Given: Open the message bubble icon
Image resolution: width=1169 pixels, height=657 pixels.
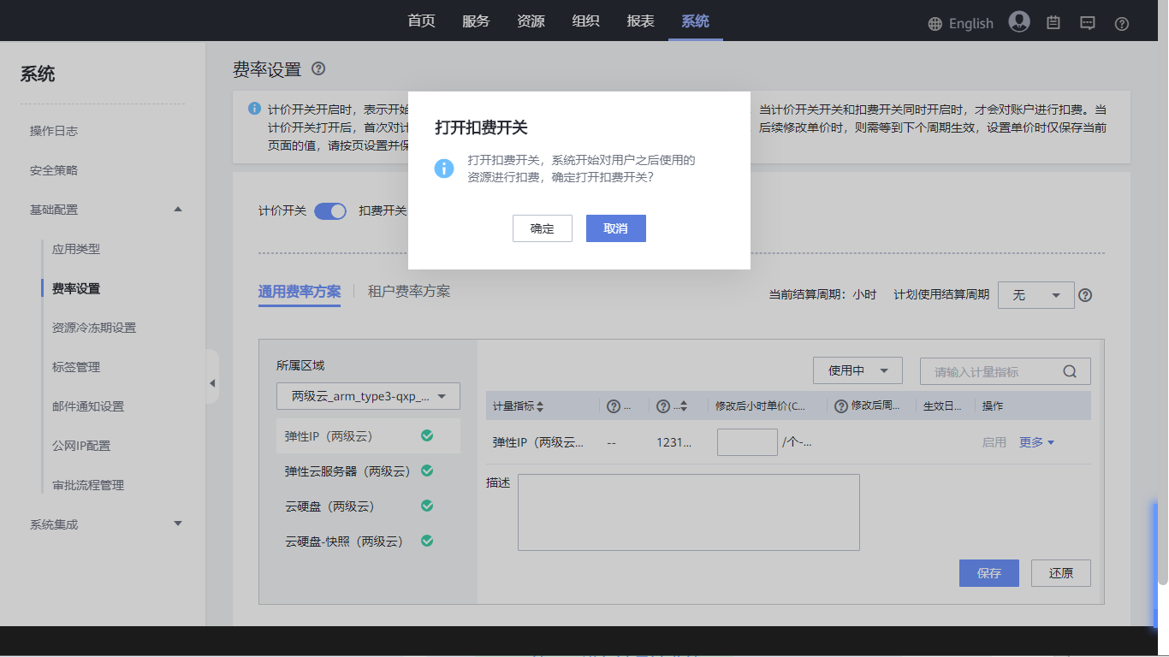Looking at the screenshot, I should 1087,23.
